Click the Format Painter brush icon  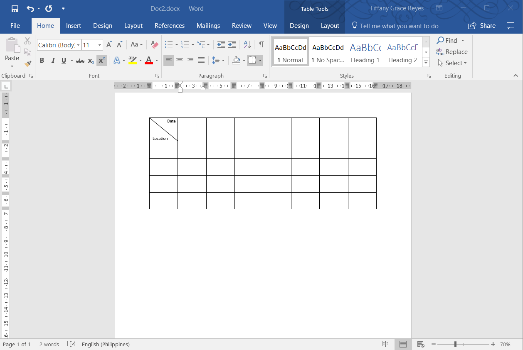(x=28, y=64)
